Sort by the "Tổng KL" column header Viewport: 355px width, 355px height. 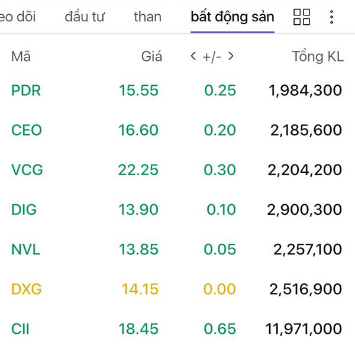pos(317,57)
